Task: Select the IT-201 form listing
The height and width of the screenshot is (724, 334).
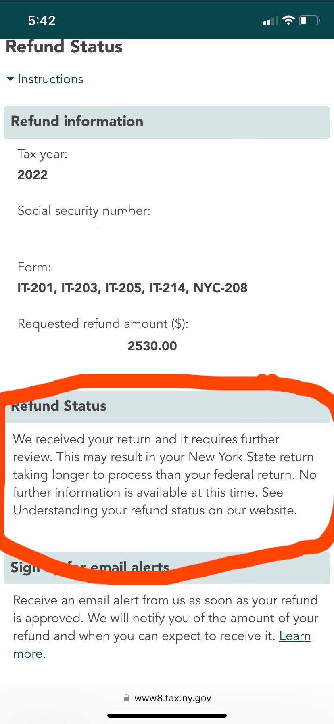Action: coord(133,288)
